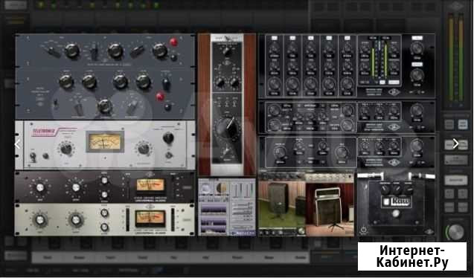Click the upper red lamp on the Pultec EQ

tap(173, 42)
